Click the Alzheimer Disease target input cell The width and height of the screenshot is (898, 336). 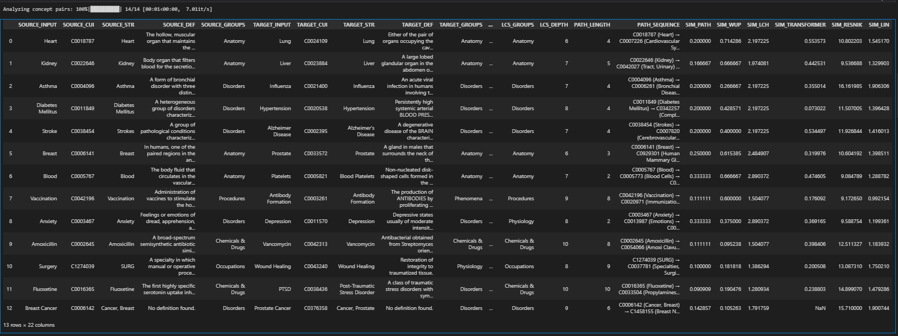point(279,131)
